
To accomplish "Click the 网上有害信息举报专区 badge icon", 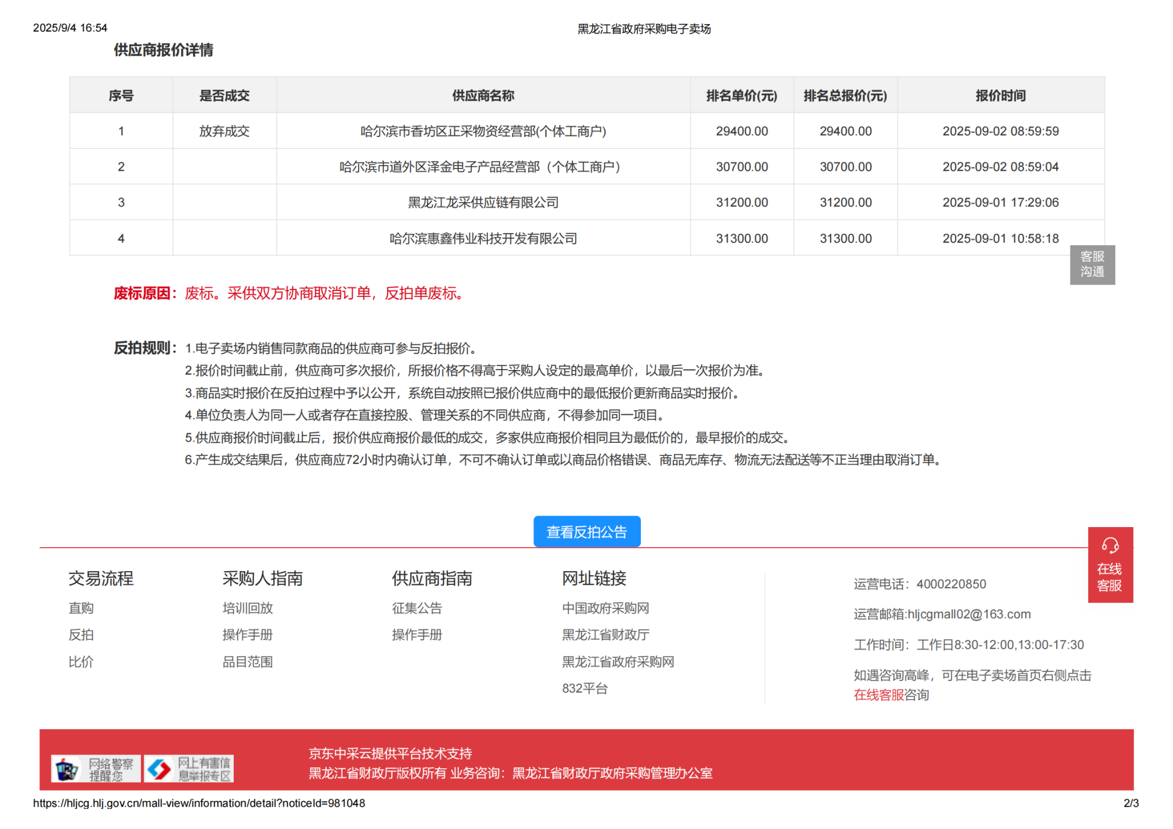I will [189, 769].
